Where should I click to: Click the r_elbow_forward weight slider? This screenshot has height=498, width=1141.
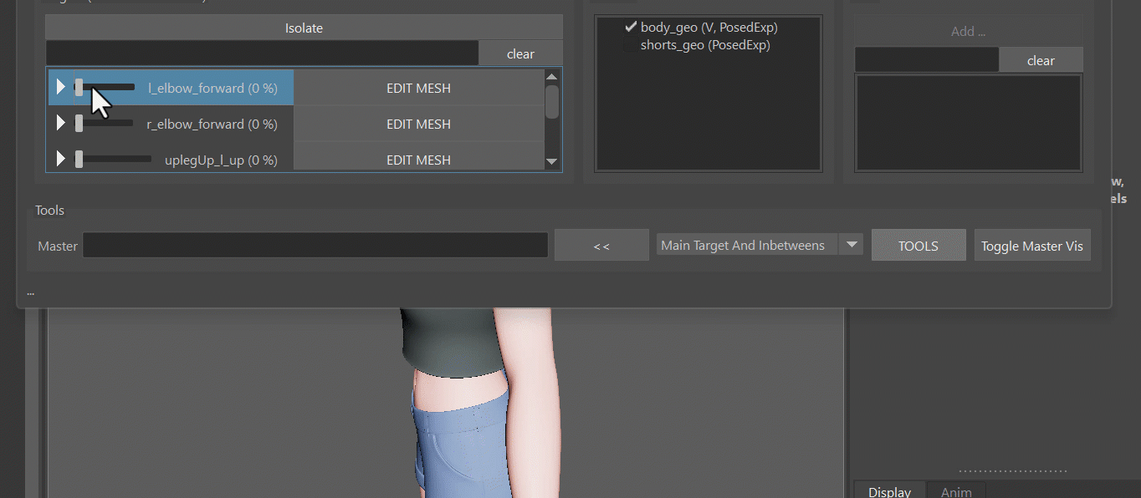(x=104, y=123)
